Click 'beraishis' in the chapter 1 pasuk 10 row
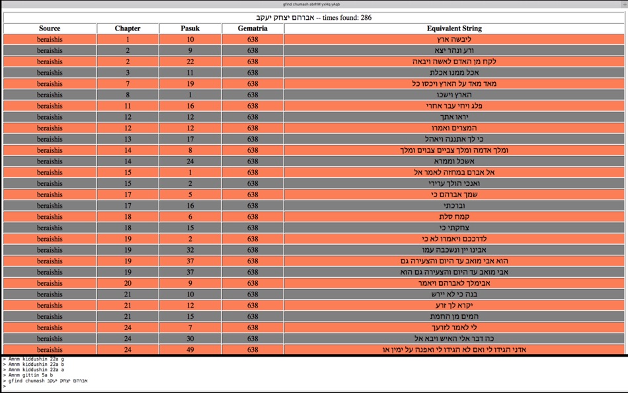 point(50,39)
